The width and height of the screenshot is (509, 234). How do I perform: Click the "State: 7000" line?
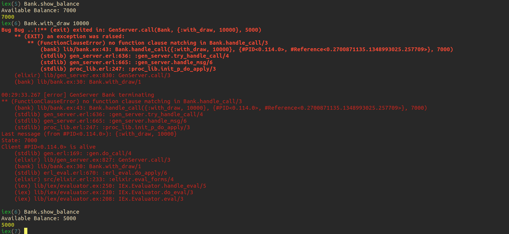coord(19,140)
